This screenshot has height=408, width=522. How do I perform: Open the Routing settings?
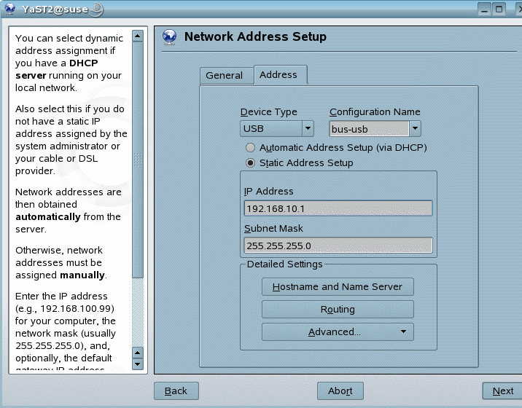(338, 310)
